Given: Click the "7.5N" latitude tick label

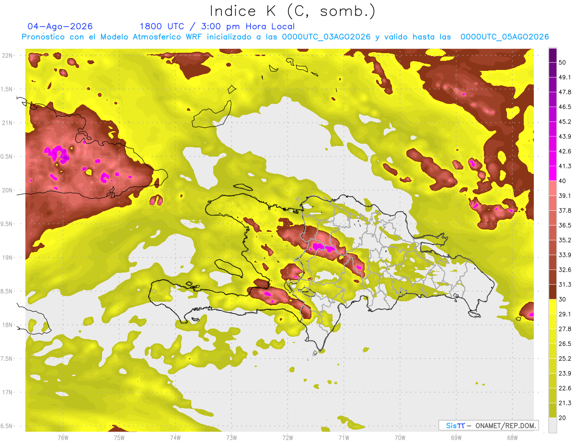Looking at the screenshot, I should 7,359.
